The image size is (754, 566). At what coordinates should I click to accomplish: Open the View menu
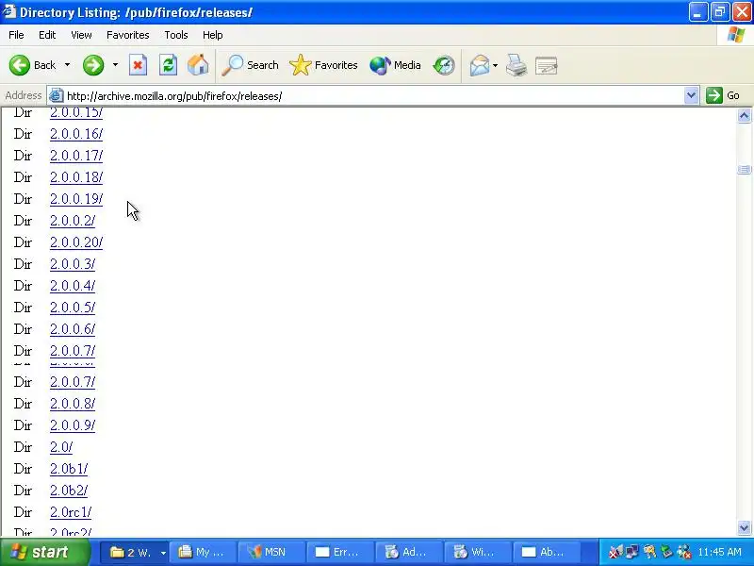tap(81, 35)
